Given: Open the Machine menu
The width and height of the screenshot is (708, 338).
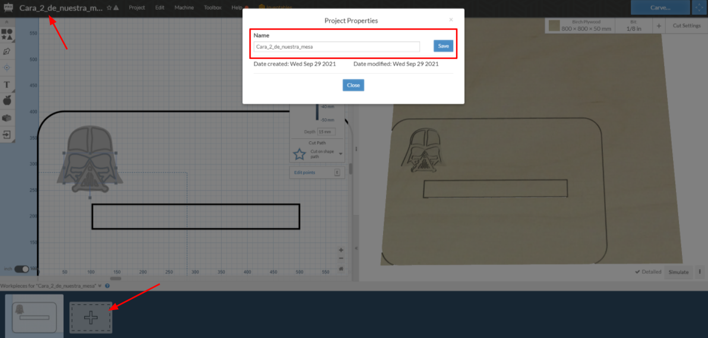Looking at the screenshot, I should 184,8.
